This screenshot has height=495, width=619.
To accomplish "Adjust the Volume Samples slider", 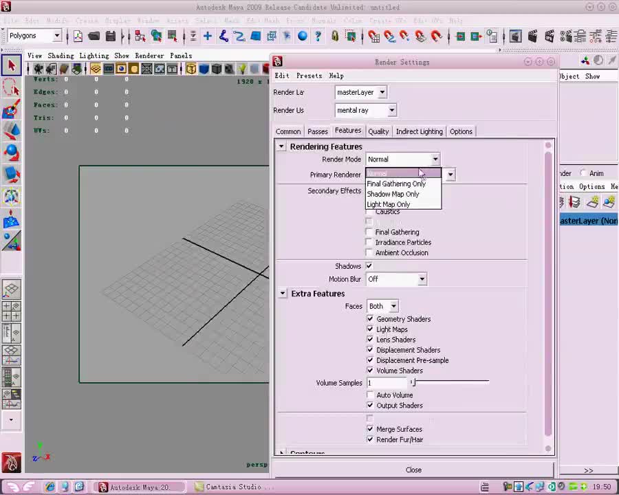I will [413, 383].
